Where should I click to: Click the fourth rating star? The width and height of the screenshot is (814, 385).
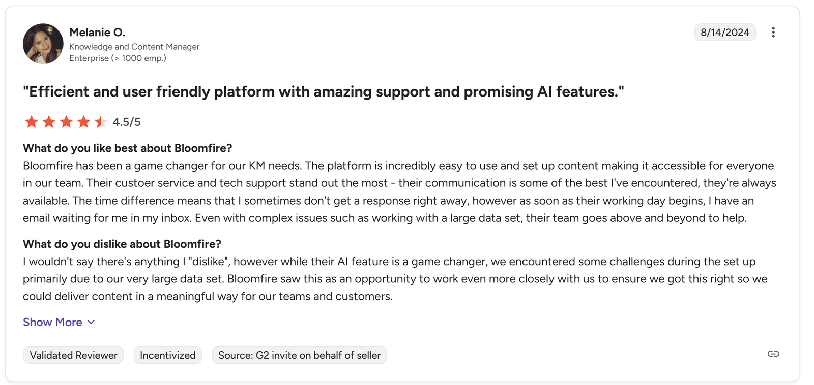[x=83, y=122]
